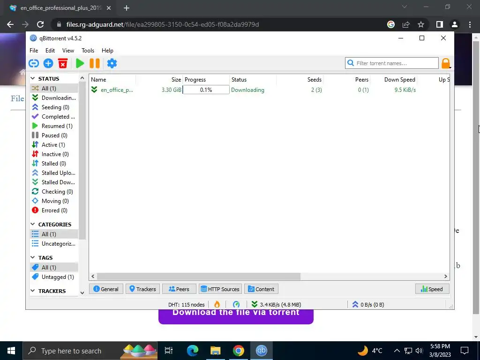This screenshot has height=360, width=480.
Task: Switch to the HTTP Sources tab
Action: (220, 289)
